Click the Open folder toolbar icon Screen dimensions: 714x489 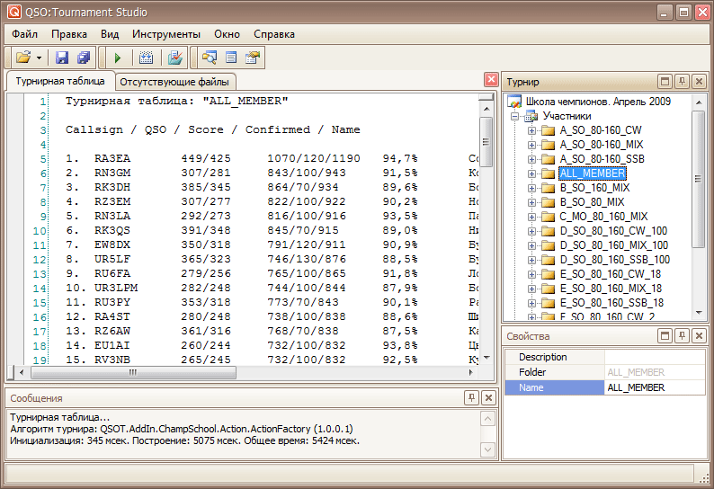click(23, 58)
